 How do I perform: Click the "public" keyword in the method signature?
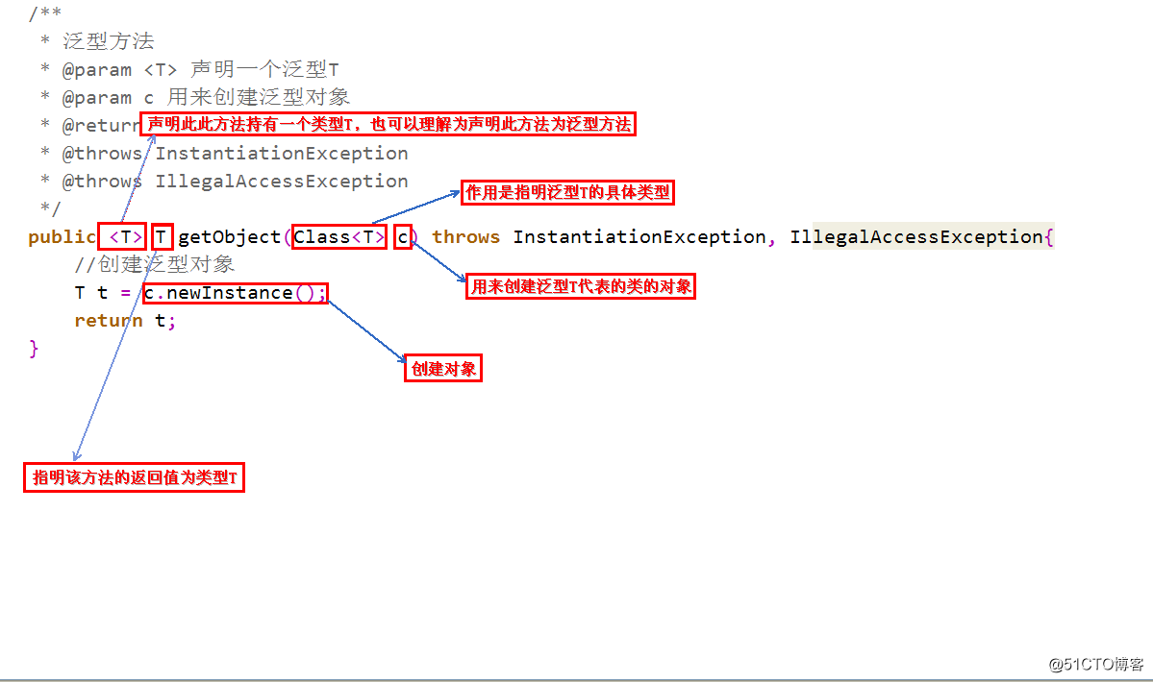(x=62, y=237)
